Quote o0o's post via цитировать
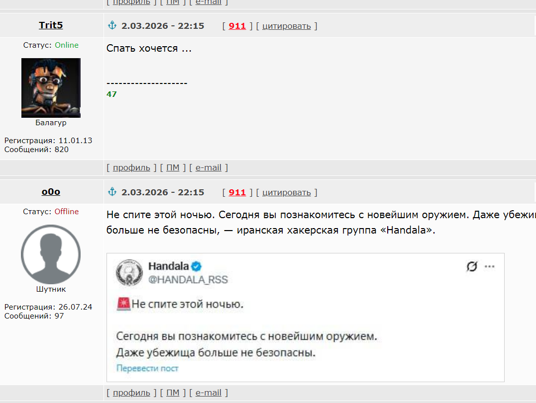 click(x=287, y=193)
